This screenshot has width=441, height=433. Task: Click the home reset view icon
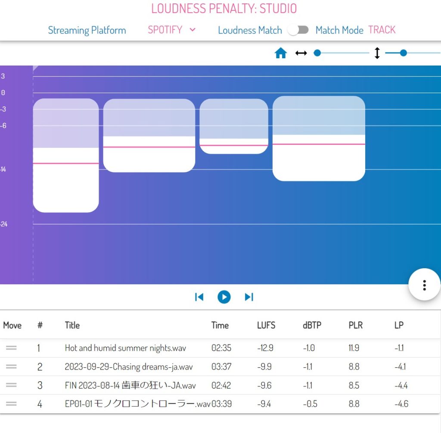(281, 53)
